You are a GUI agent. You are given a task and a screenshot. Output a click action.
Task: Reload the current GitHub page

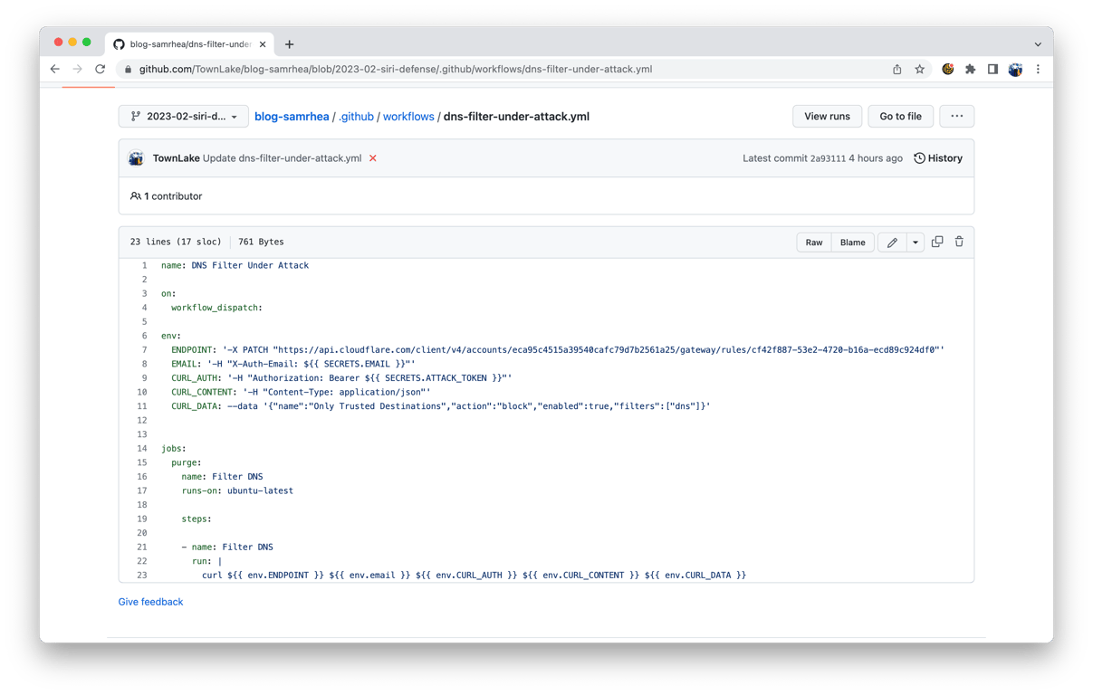101,69
